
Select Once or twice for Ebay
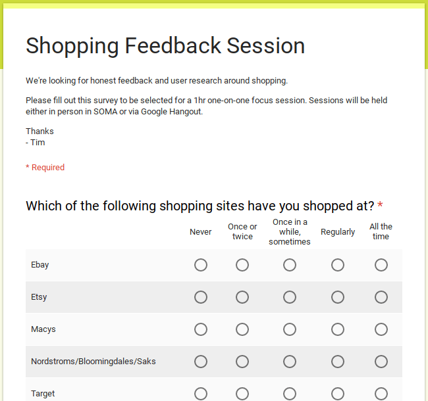pyautogui.click(x=242, y=265)
